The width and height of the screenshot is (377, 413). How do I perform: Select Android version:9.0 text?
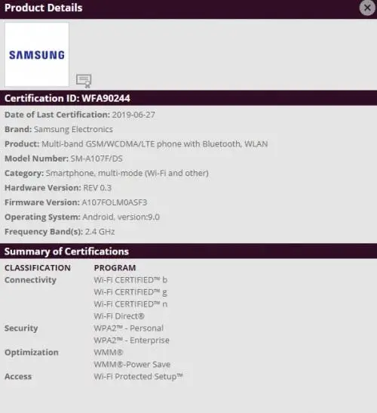(x=121, y=217)
